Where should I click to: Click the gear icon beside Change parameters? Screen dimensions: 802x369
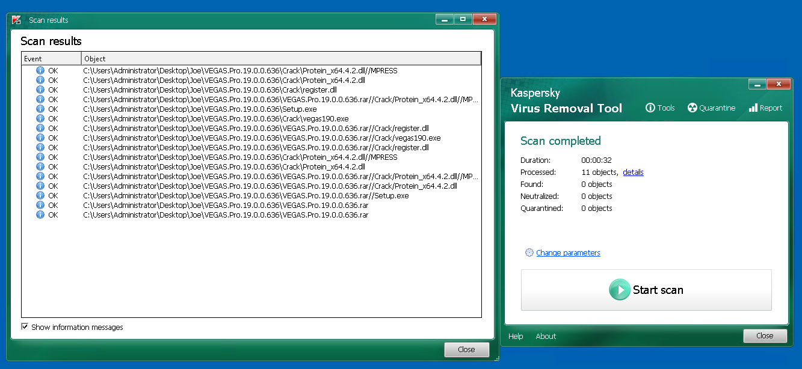tap(529, 253)
